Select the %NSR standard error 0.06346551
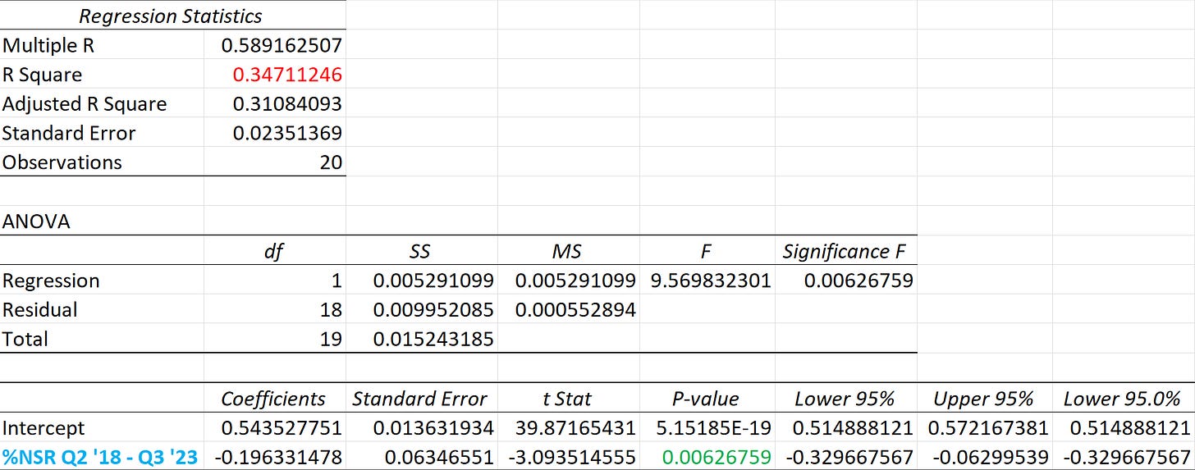This screenshot has width=1195, height=470. tap(439, 457)
